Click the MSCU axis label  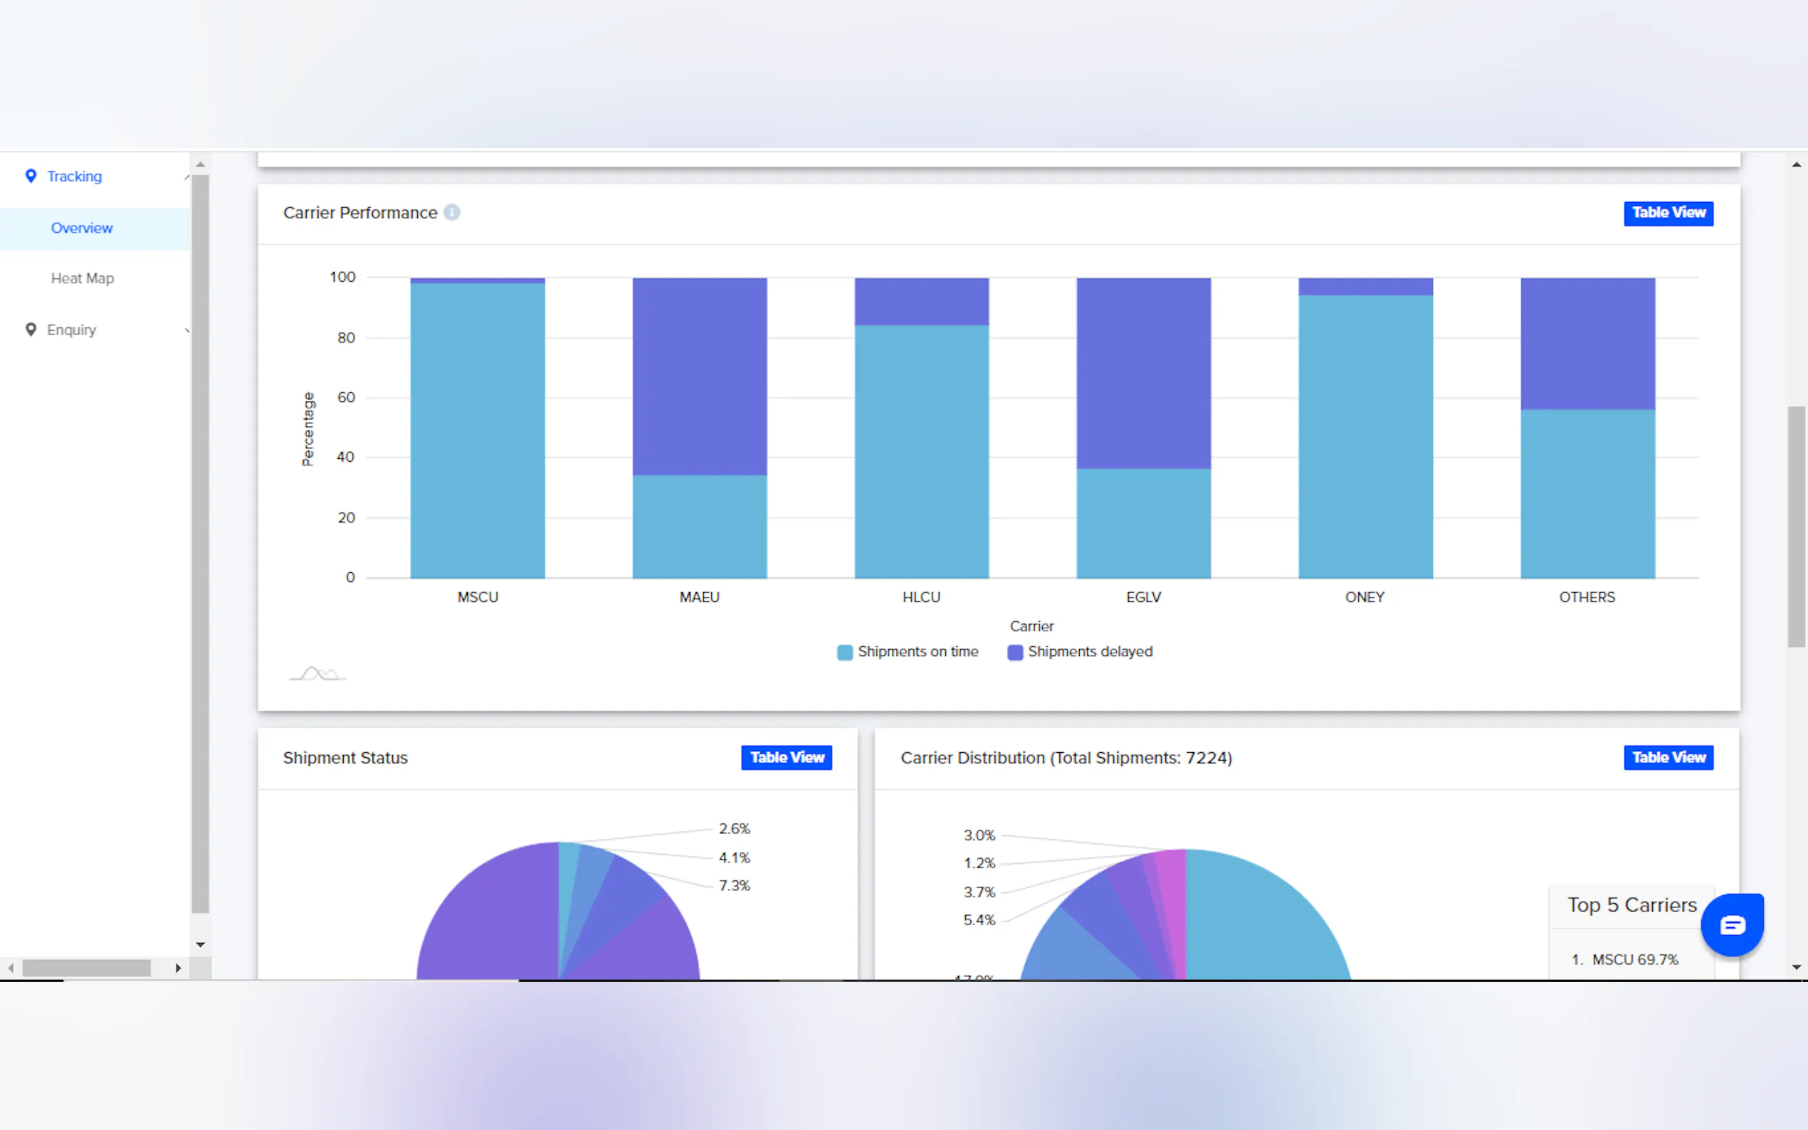(x=478, y=597)
